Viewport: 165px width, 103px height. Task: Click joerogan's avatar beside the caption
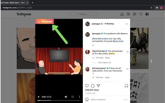coord(87,35)
